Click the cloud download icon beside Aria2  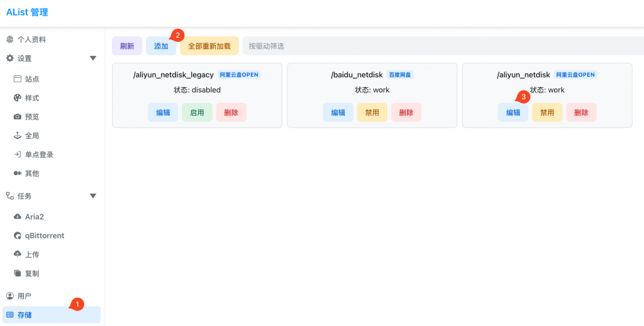17,217
